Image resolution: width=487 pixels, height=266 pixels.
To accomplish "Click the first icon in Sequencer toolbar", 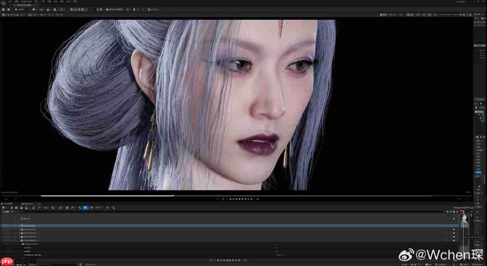I will (x=4, y=207).
